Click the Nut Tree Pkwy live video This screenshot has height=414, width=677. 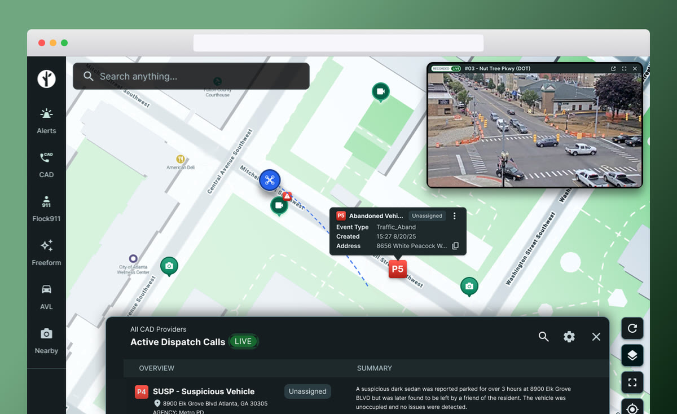(x=535, y=130)
